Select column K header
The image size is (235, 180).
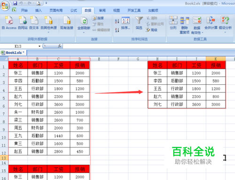coord(216,59)
